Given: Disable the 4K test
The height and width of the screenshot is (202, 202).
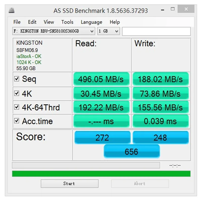Looking at the screenshot, I should [x=17, y=93].
